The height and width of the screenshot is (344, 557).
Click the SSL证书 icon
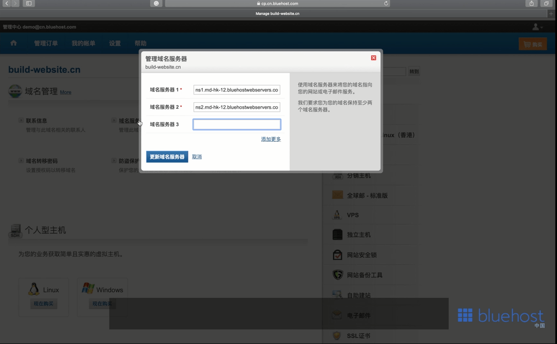(x=337, y=335)
